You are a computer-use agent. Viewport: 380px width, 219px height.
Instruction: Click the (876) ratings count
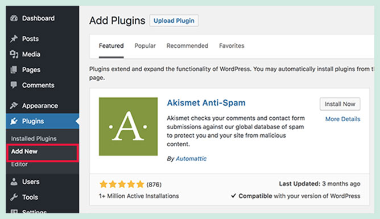pos(154,185)
